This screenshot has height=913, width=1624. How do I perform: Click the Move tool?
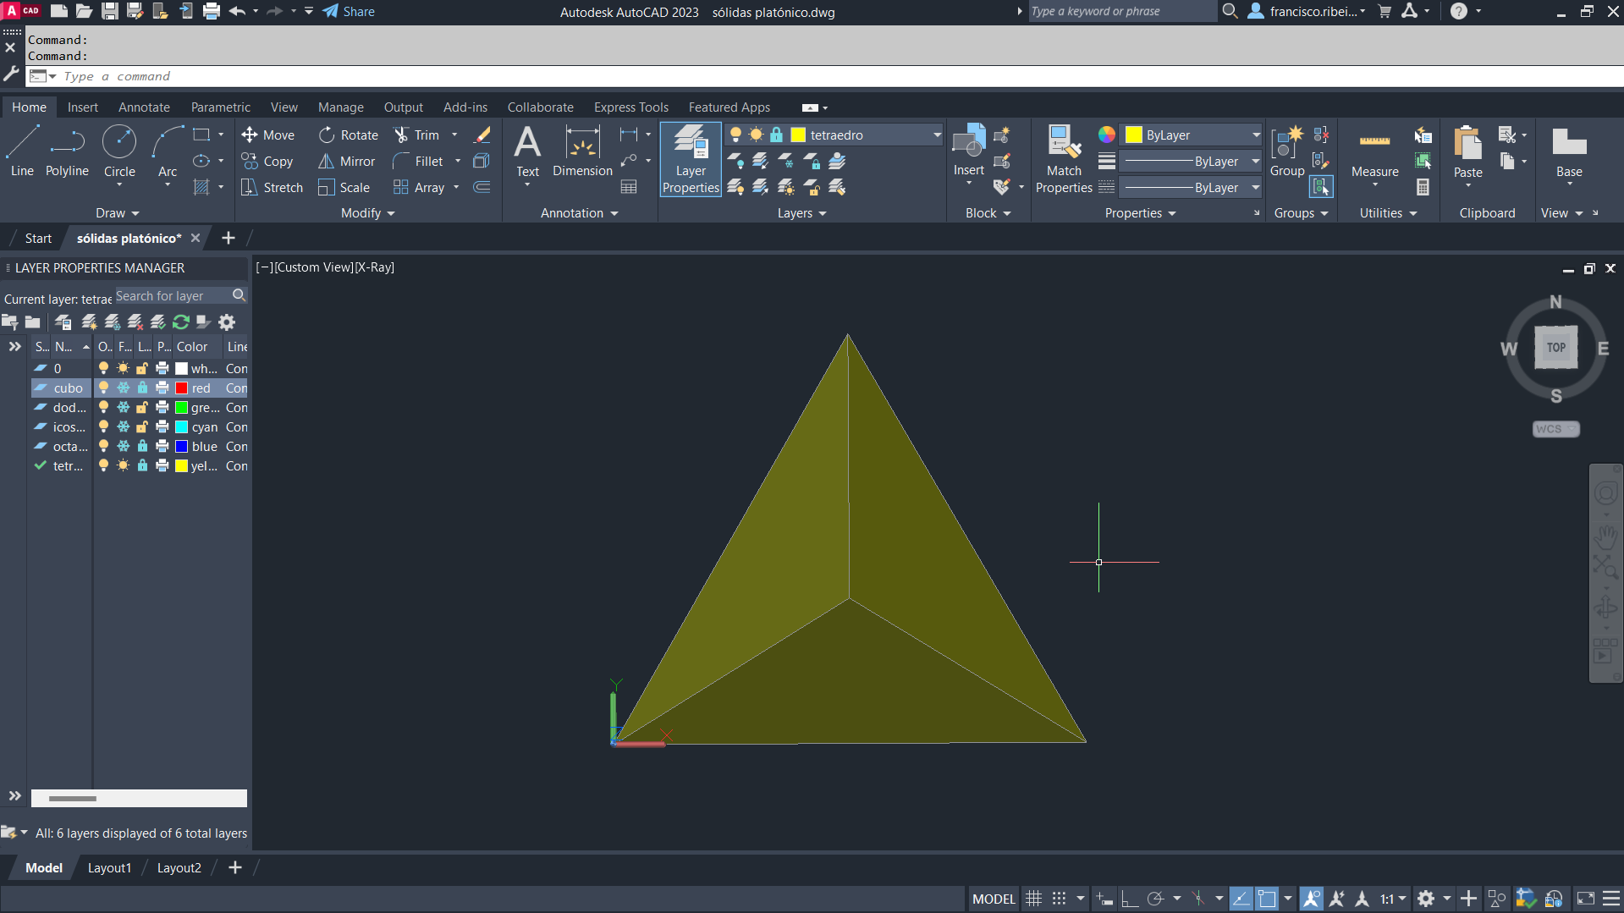(268, 135)
